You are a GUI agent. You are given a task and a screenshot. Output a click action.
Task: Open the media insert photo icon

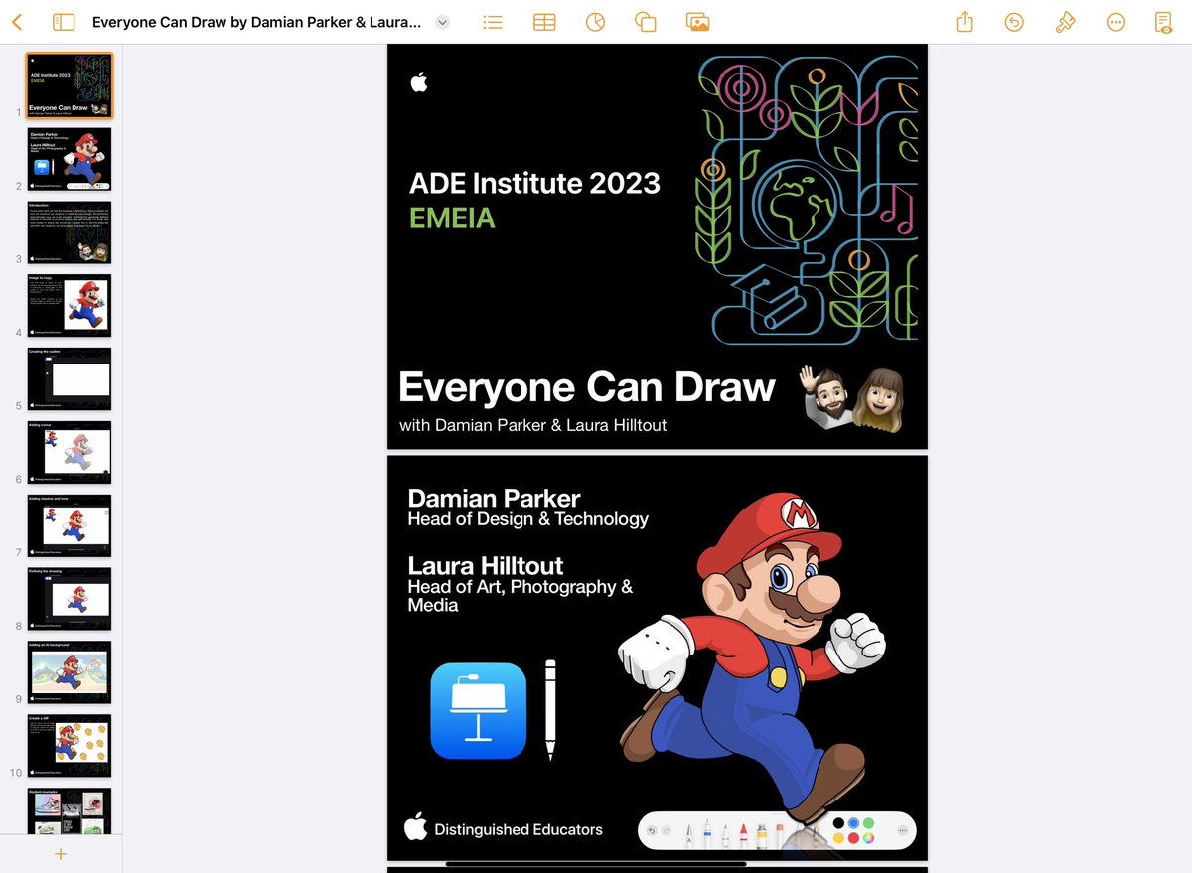point(697,22)
